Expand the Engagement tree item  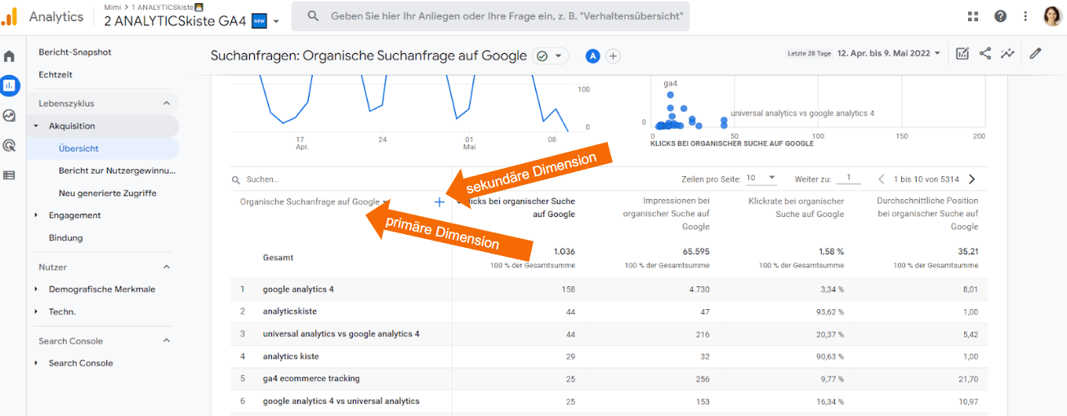pos(36,215)
